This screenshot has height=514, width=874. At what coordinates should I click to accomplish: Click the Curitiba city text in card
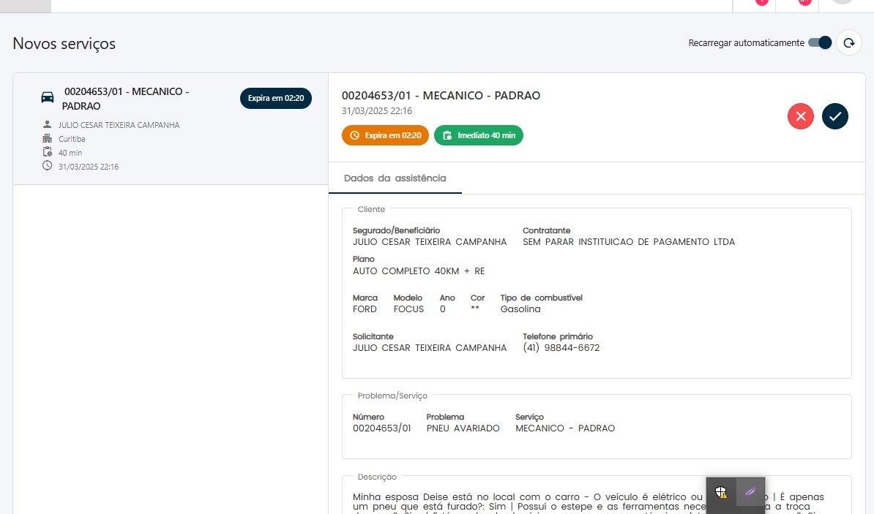click(72, 139)
